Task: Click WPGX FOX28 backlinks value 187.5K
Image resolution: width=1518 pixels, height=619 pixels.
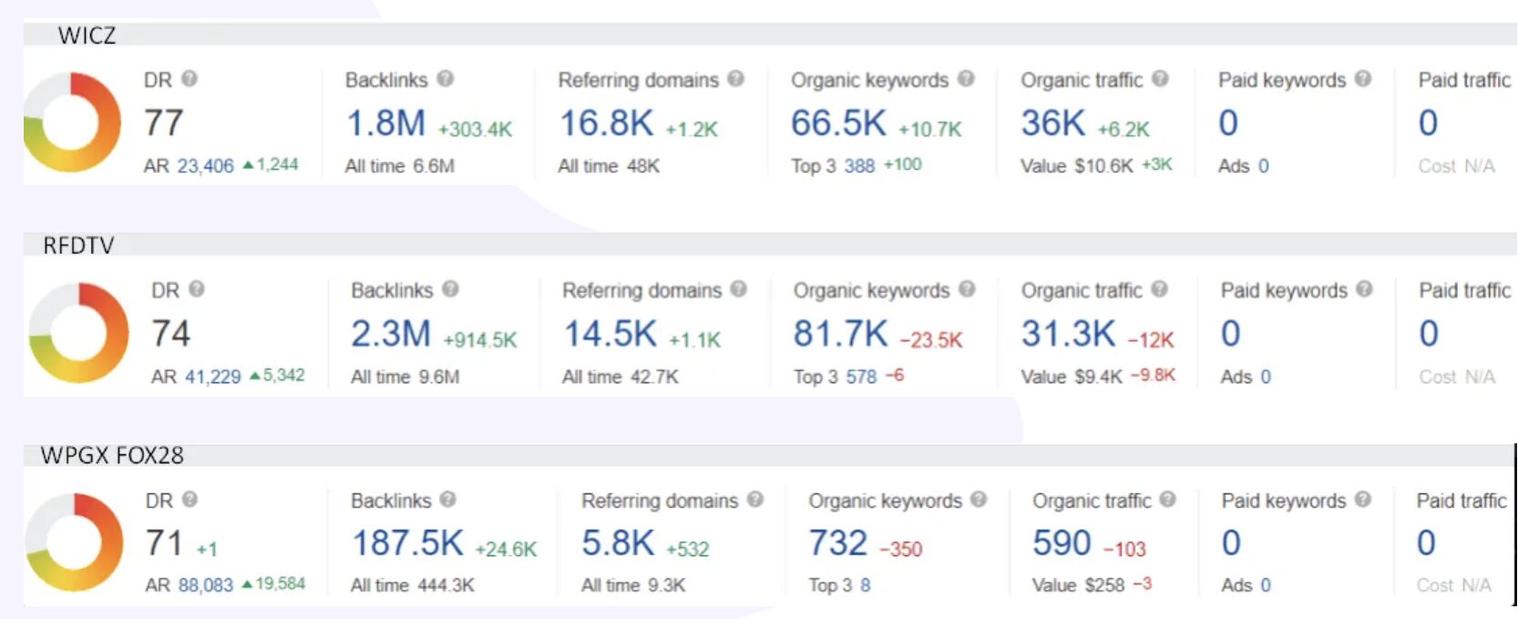Action: (x=407, y=543)
